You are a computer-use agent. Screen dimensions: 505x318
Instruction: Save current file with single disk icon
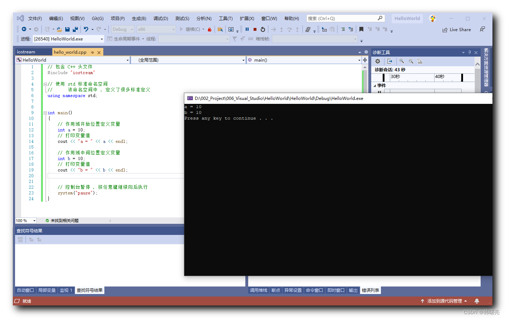point(67,29)
